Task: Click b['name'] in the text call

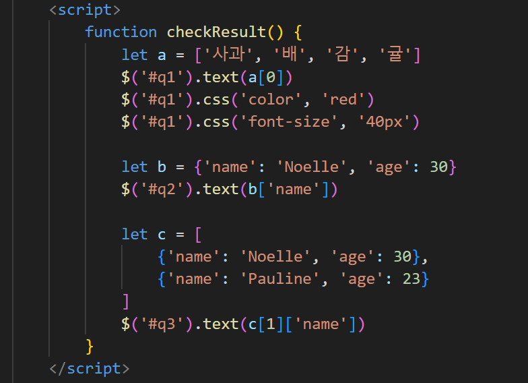Action: pyautogui.click(x=288, y=189)
